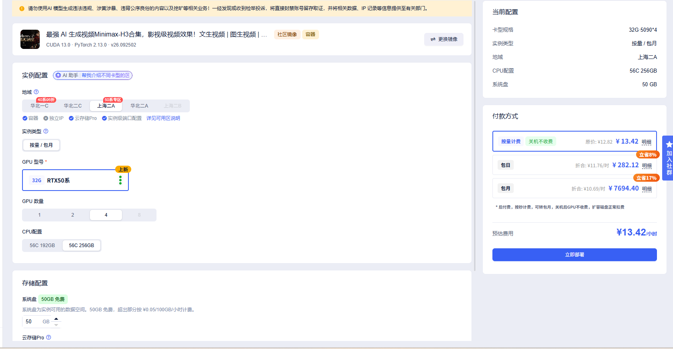673x349 pixels.
Task: Choose the 56C 192GB CPU configuration
Action: pyautogui.click(x=42, y=246)
